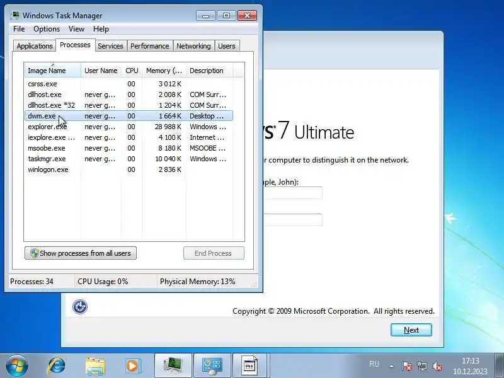Click the Show desktop strip
This screenshot has height=378, width=504.
click(499, 365)
